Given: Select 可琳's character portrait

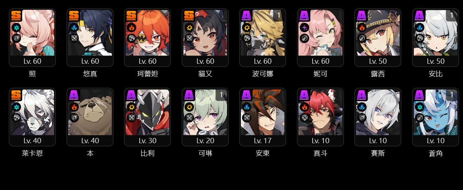Looking at the screenshot, I should 205,112.
